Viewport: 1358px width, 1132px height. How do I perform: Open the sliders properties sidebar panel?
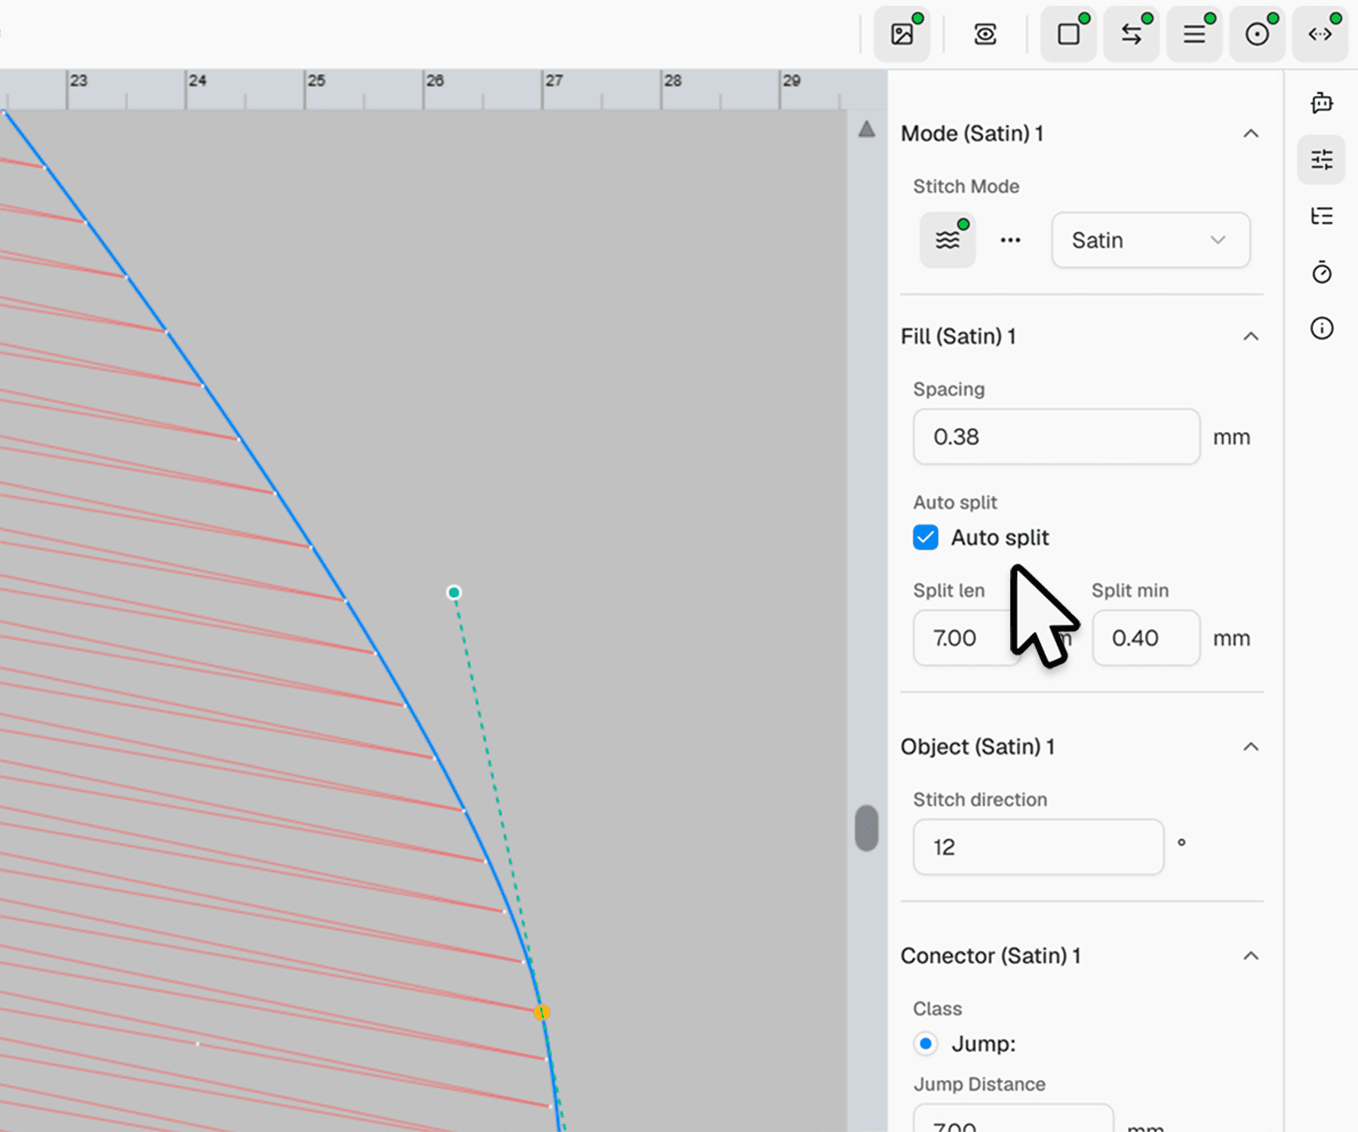coord(1322,159)
